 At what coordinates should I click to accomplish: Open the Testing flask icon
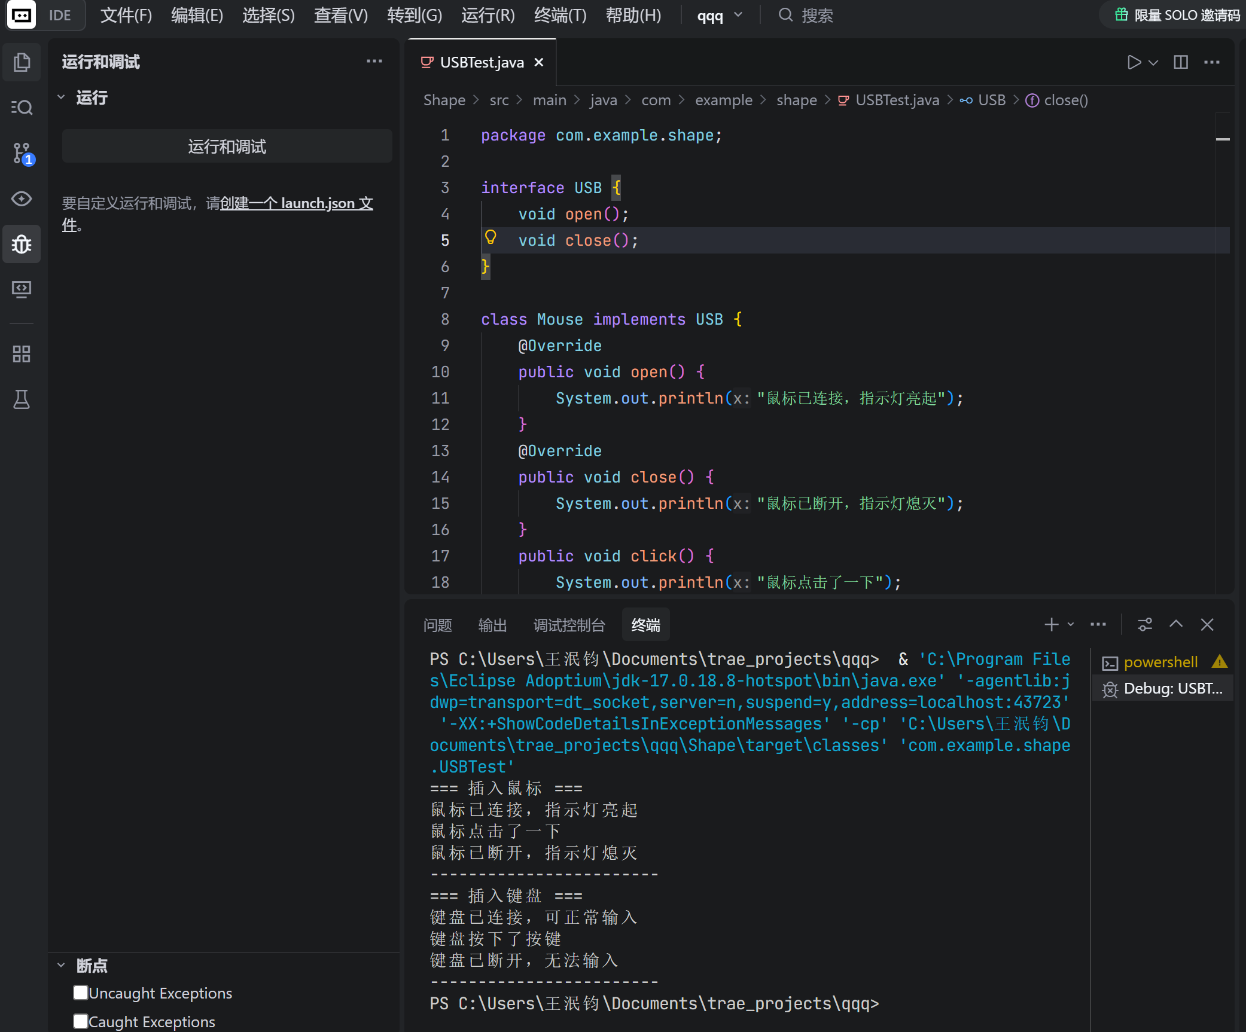click(x=22, y=399)
